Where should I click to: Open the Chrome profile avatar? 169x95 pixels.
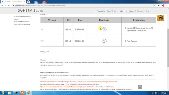(x=163, y=6)
